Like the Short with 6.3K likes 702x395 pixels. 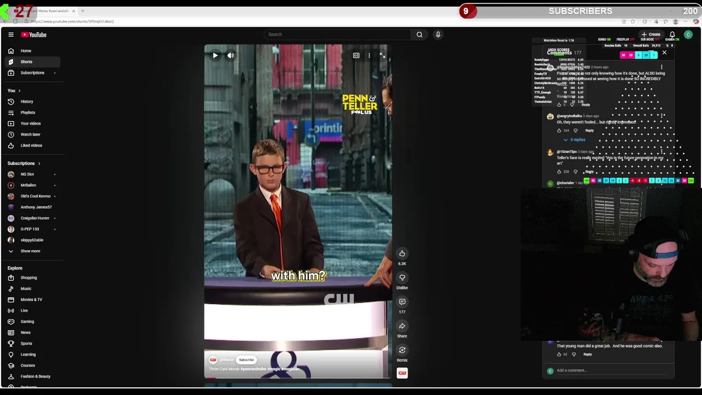[x=402, y=253]
